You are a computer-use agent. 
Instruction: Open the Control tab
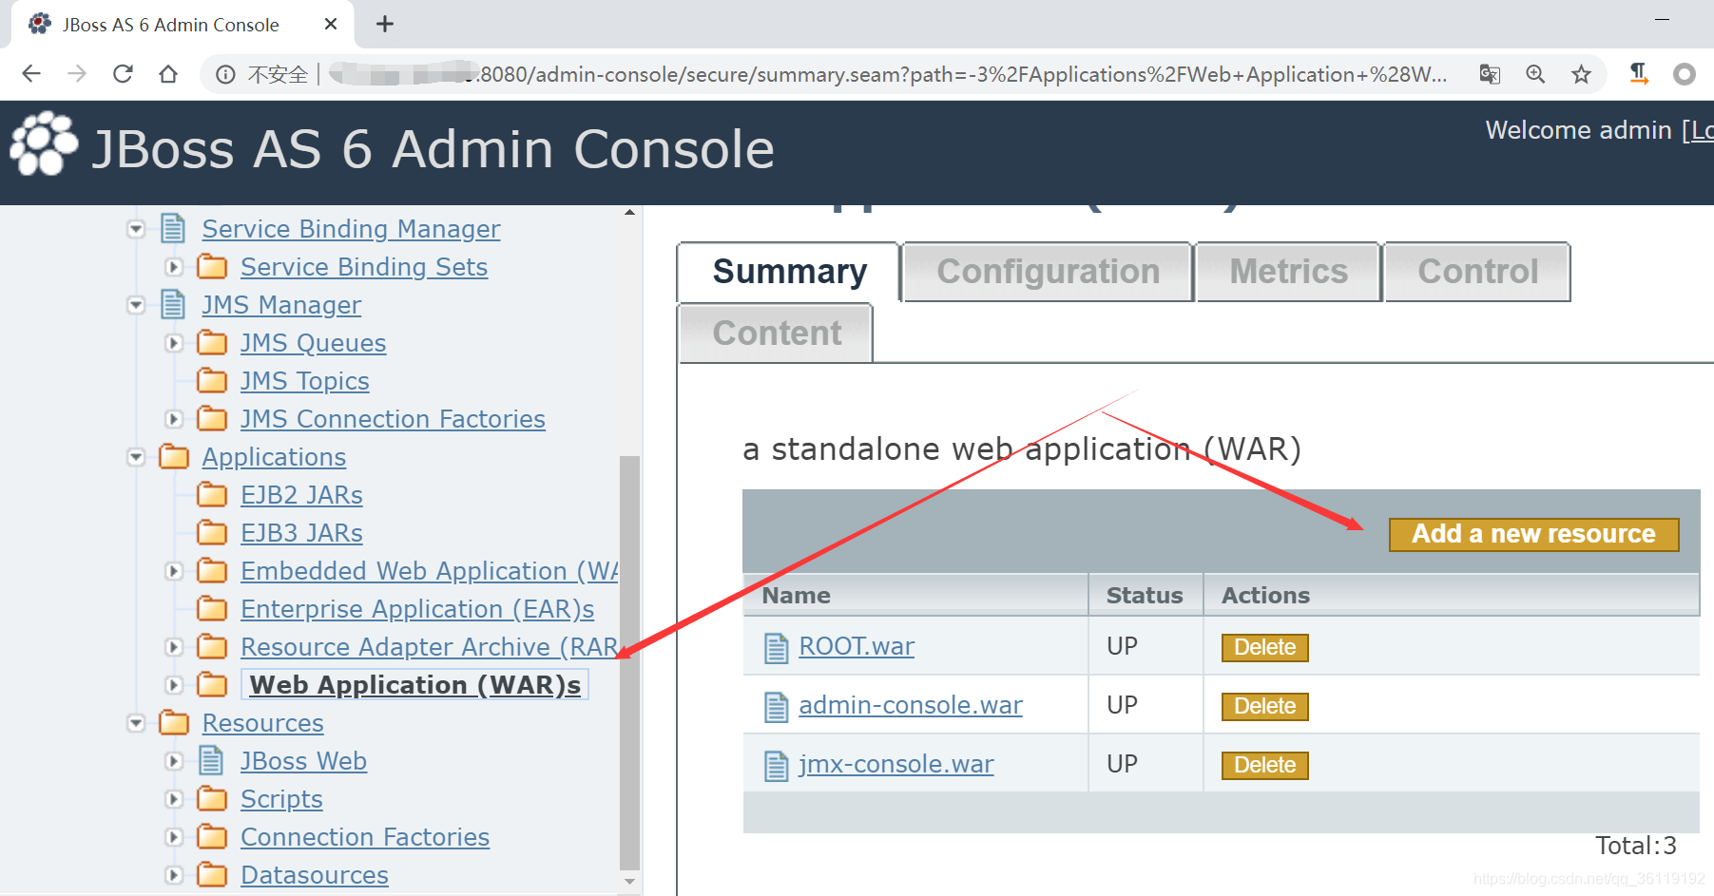tap(1477, 272)
